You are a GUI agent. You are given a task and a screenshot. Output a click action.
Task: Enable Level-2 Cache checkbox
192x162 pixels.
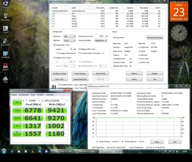tap(54, 58)
